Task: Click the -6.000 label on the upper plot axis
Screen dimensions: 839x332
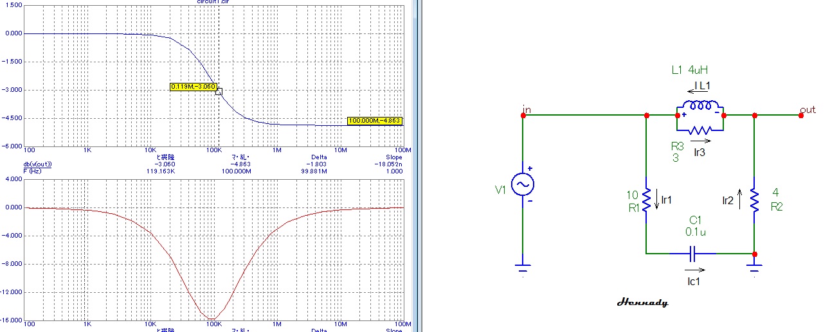Action: 14,146
